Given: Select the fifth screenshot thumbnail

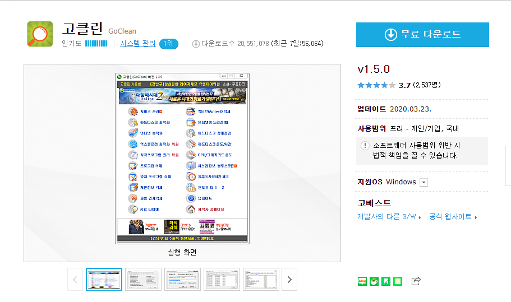Looking at the screenshot, I should [x=261, y=280].
